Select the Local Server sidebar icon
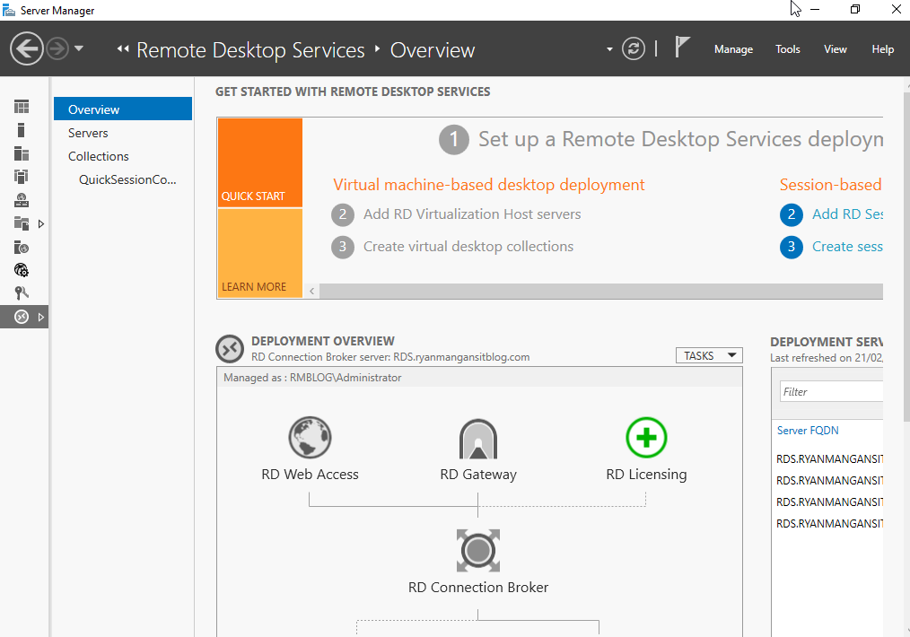This screenshot has width=910, height=637. (x=22, y=130)
